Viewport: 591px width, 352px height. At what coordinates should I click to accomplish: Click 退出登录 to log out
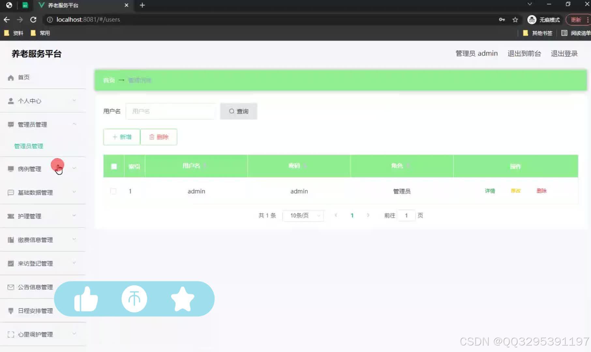point(564,53)
